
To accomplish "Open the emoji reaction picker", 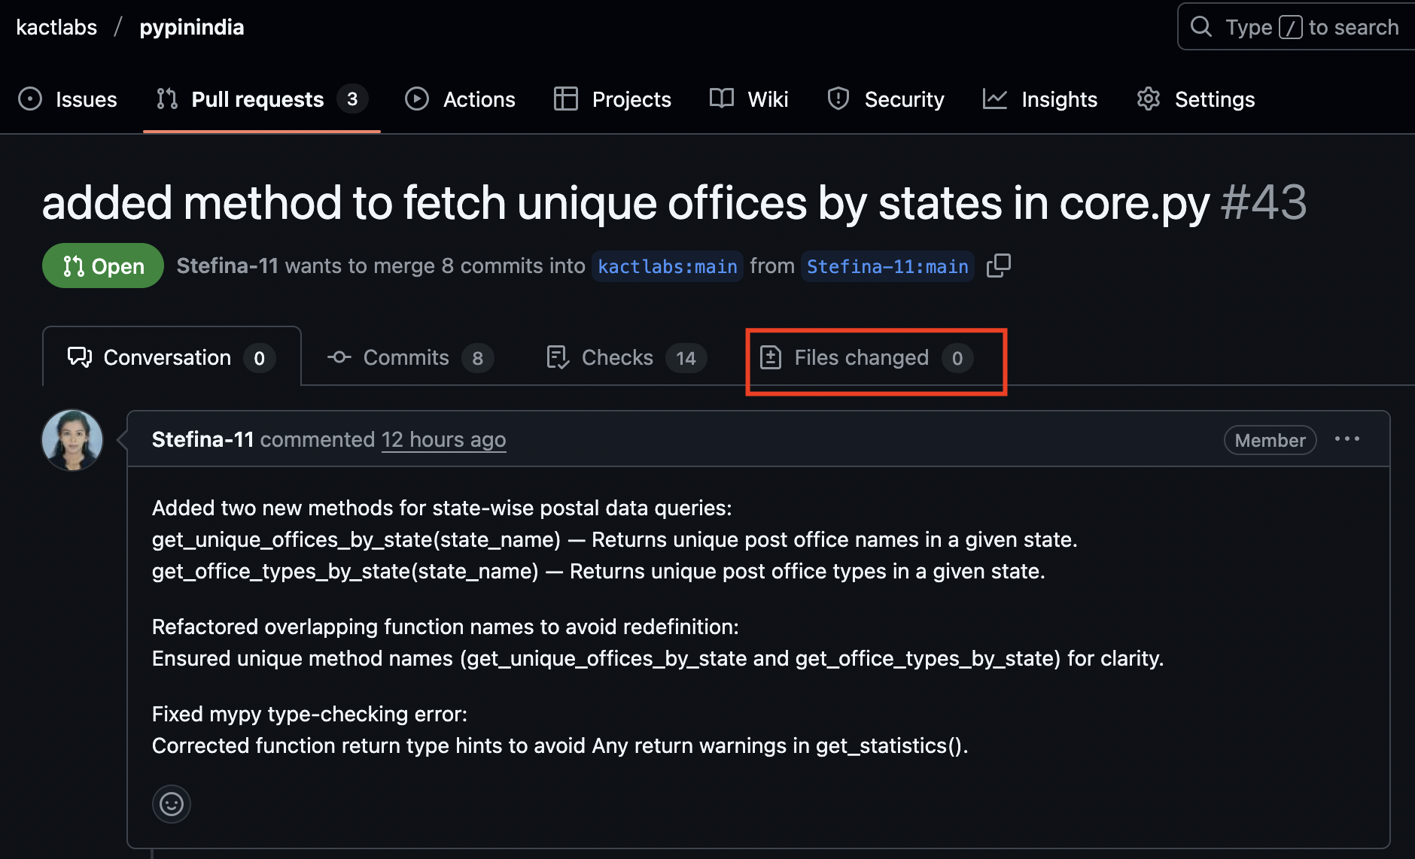I will (172, 804).
